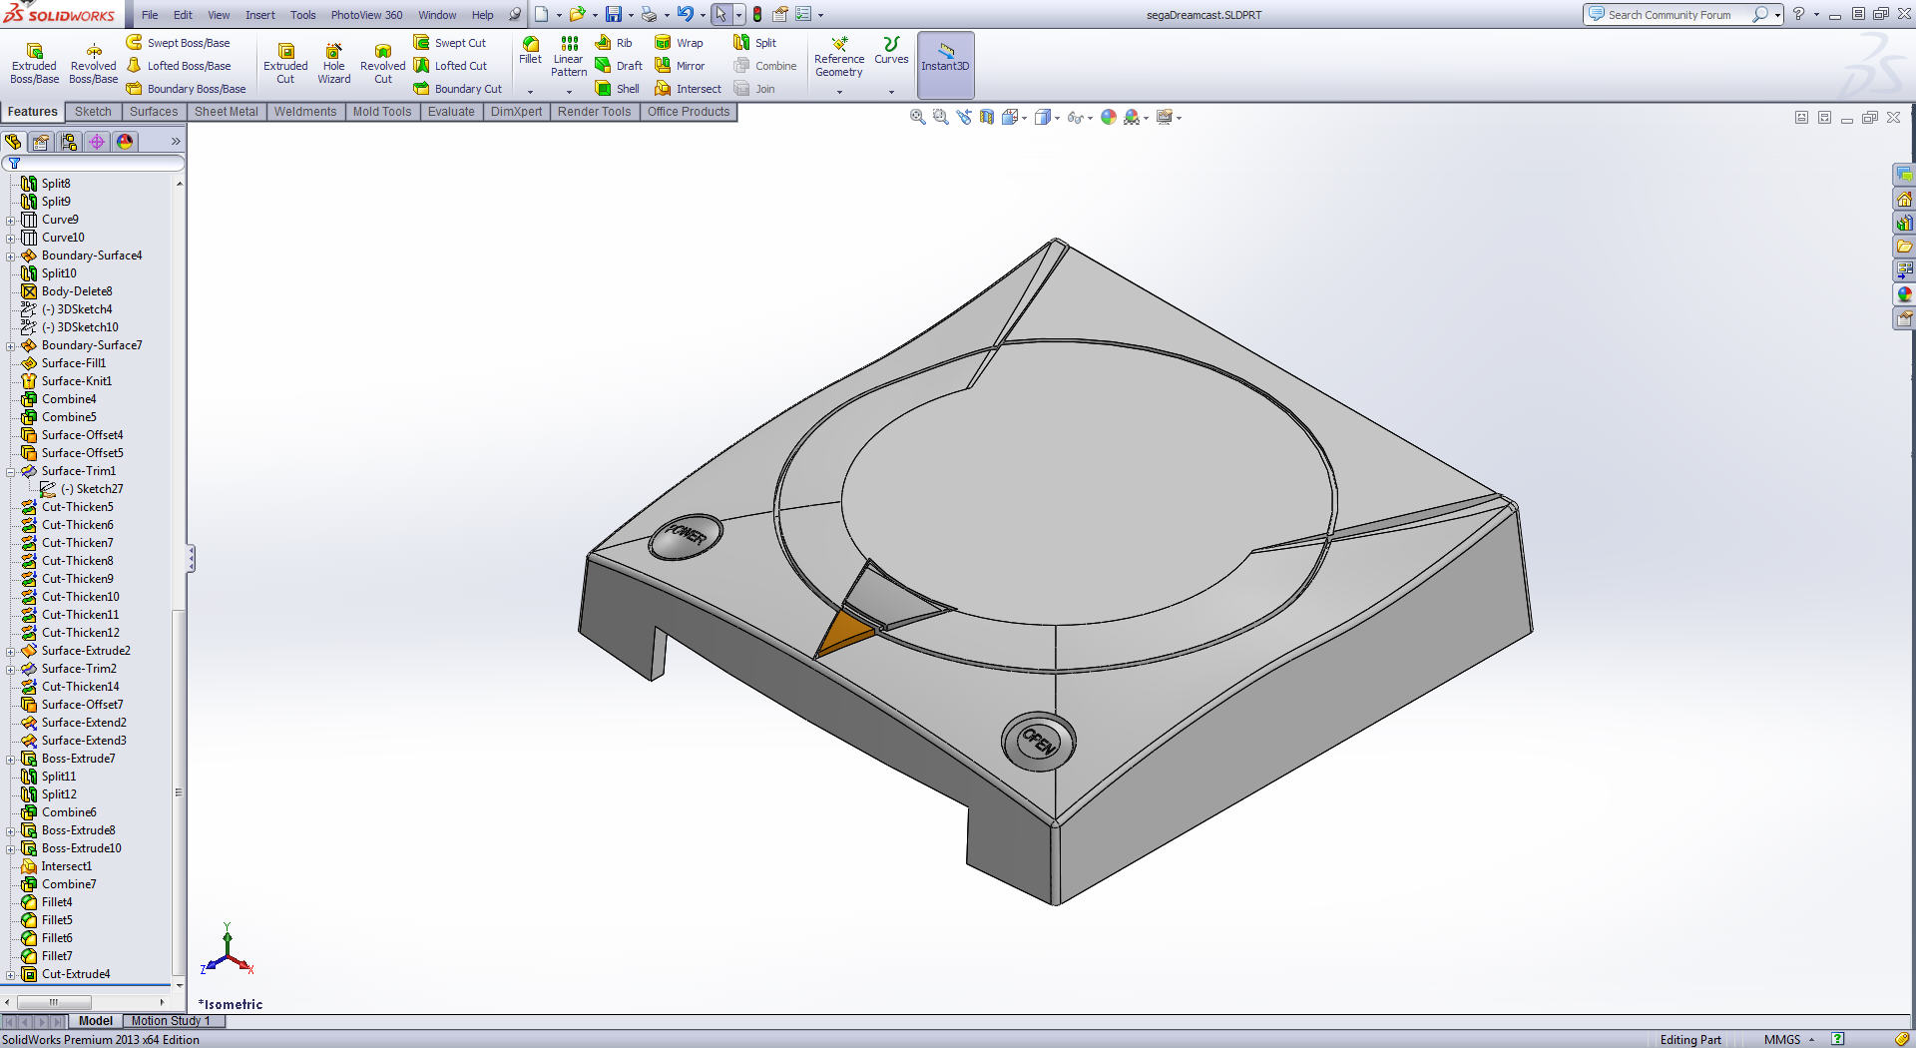Select the Extruded Boss/Base tool
This screenshot has height=1048, width=1916.
pos(34,63)
